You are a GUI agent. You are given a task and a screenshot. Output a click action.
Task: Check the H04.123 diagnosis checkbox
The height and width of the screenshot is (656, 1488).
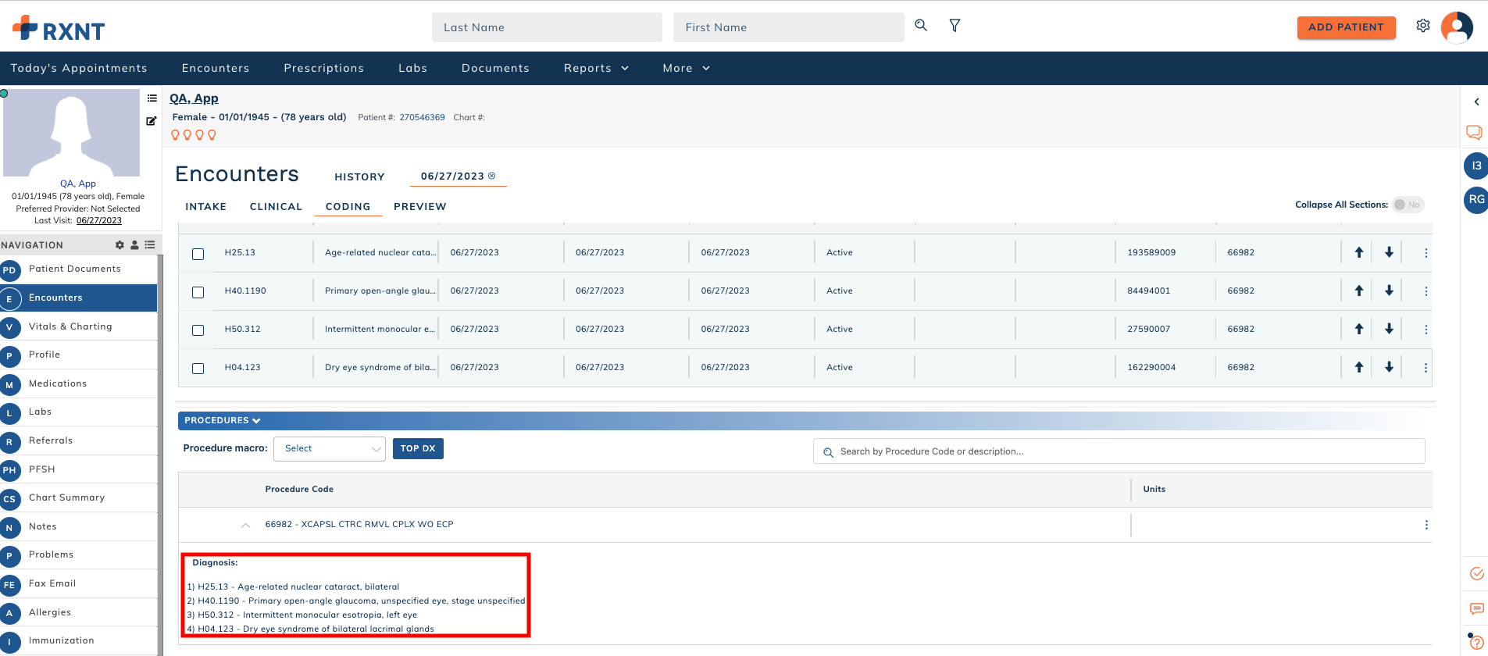(x=198, y=369)
